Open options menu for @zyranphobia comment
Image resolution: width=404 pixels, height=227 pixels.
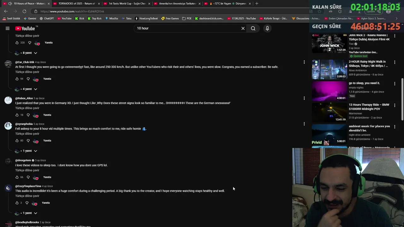pos(304,124)
